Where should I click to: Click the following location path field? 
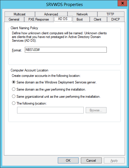pyautogui.click(x=50, y=110)
